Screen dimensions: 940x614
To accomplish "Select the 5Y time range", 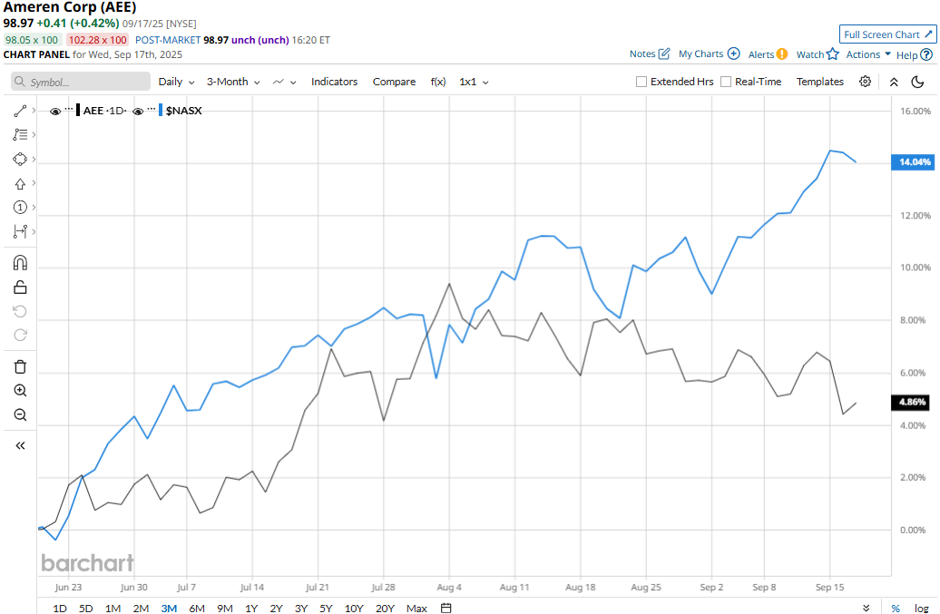I will click(326, 608).
